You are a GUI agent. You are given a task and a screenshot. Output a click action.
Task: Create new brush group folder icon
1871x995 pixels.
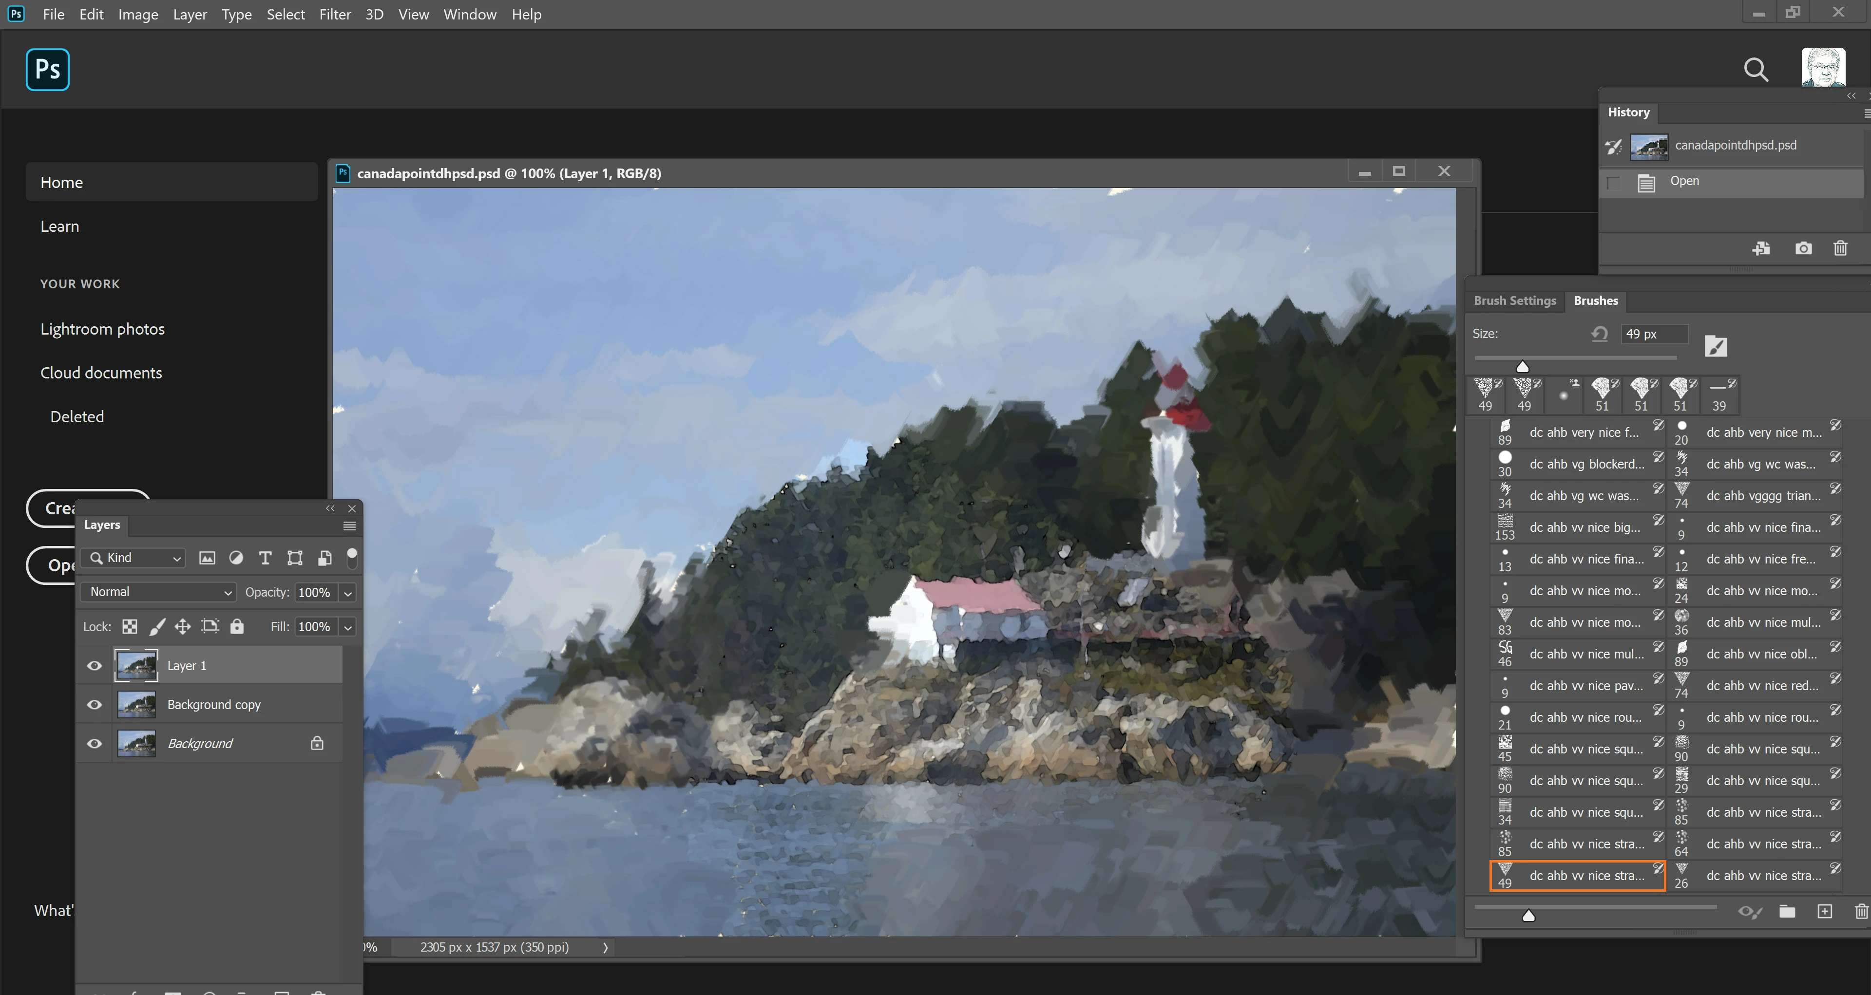click(x=1787, y=912)
